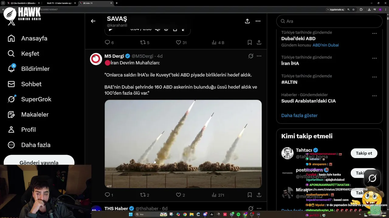This screenshot has width=389, height=218.
Task: Like the video post with 31 likes
Action: tap(181, 43)
